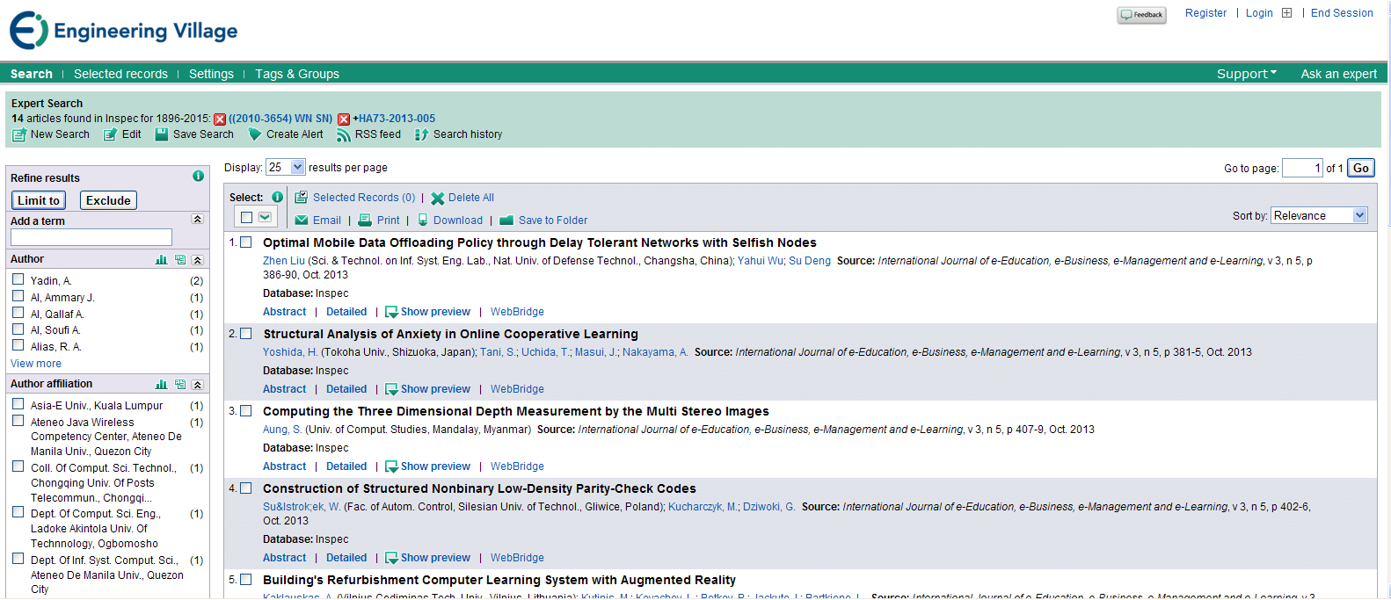Show preview for Structured Nonbinary LDPC Codes result

pyautogui.click(x=428, y=558)
